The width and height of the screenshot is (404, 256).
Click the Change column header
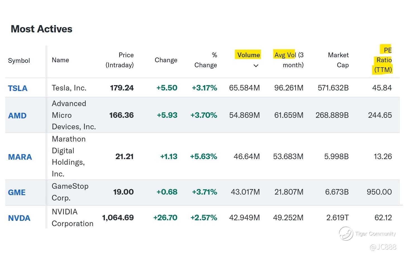coord(166,60)
